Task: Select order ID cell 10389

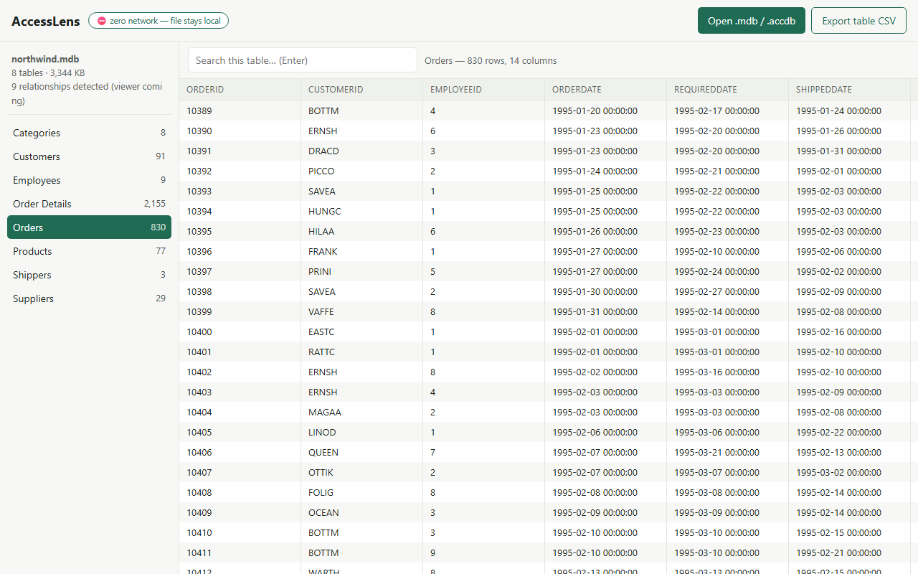Action: [x=240, y=110]
